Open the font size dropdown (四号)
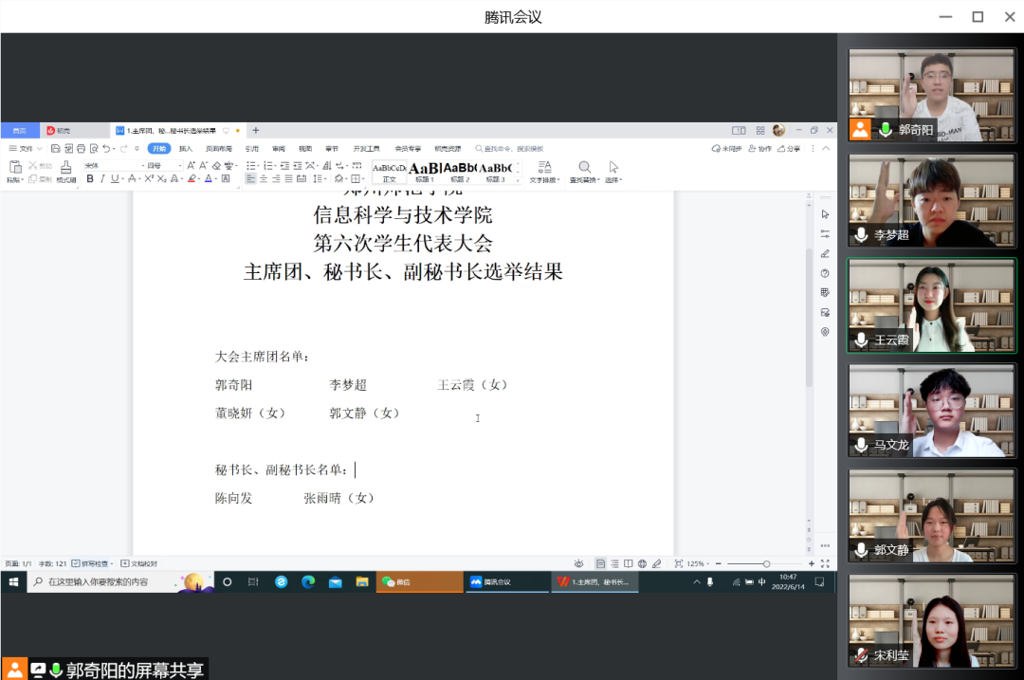The width and height of the screenshot is (1024, 680). tap(163, 165)
